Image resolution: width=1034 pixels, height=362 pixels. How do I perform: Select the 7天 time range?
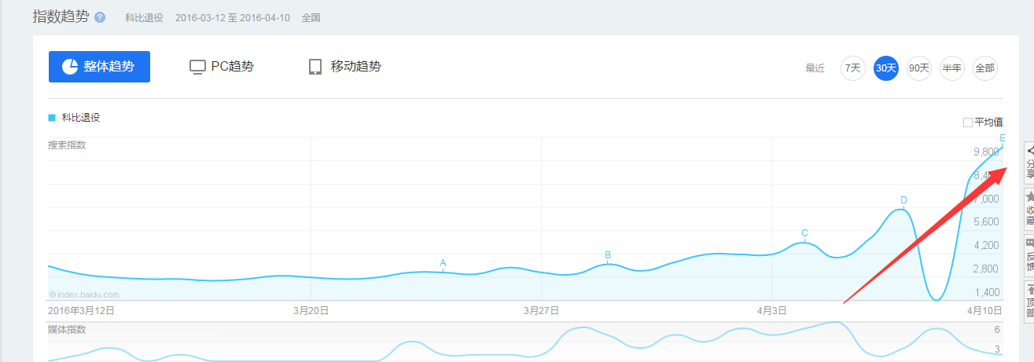pyautogui.click(x=852, y=68)
